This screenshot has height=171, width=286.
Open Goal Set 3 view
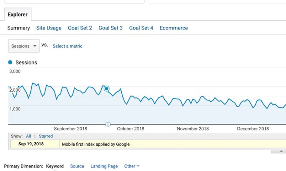111,28
